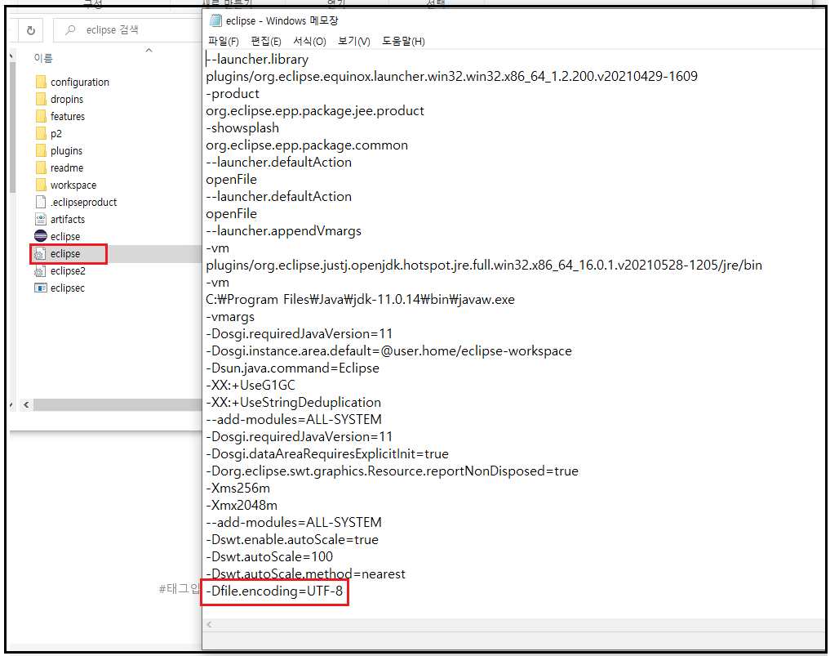This screenshot has width=830, height=656.
Task: Click the Eclipse application launcher icon
Action: 41,236
